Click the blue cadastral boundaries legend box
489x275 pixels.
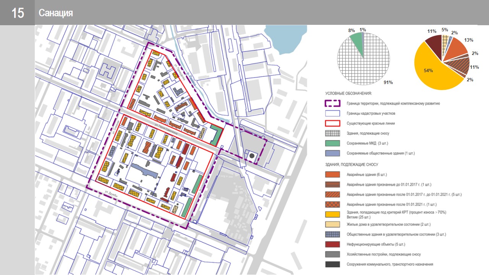(332, 113)
